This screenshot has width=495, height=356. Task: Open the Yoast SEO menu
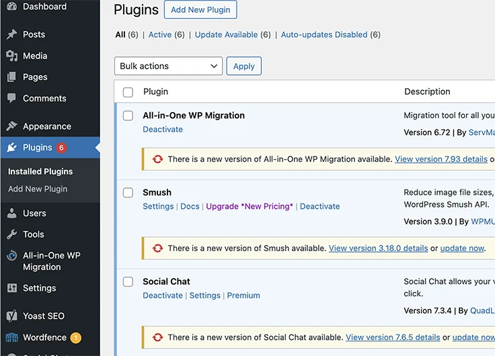pos(44,316)
